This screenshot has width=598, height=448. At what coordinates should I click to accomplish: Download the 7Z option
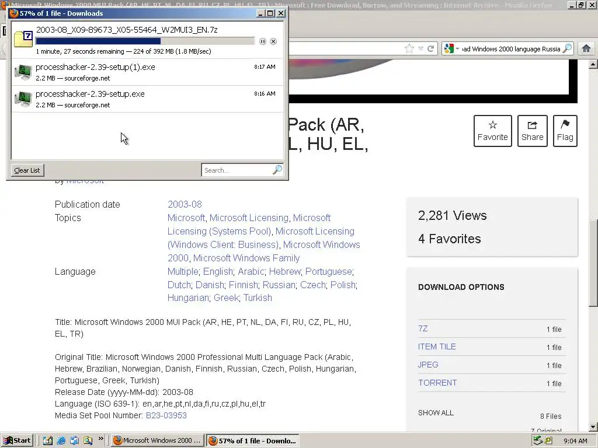coord(423,328)
